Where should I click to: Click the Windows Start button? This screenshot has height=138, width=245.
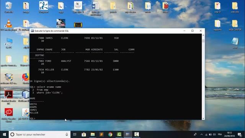[x=4, y=135]
